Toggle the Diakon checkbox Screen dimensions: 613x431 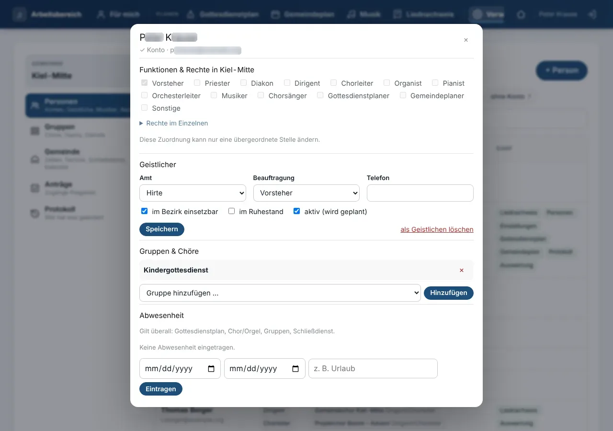click(x=243, y=83)
